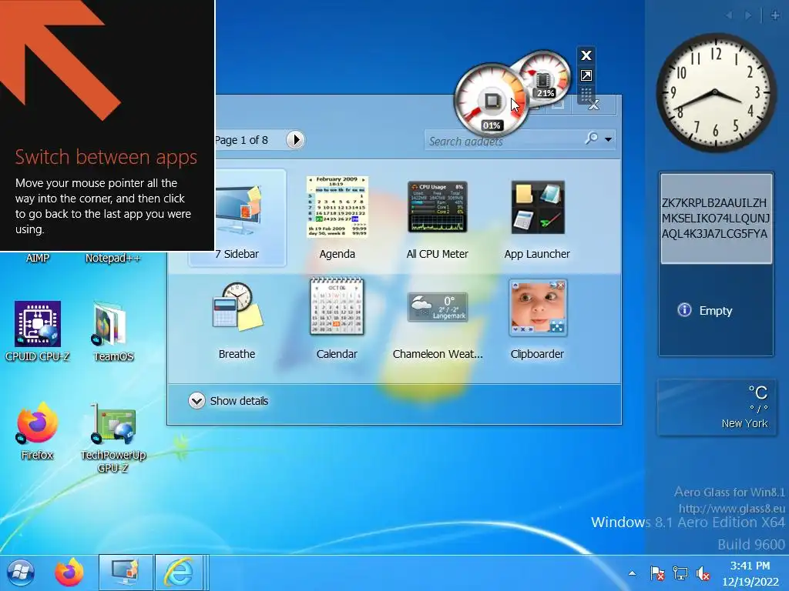Open TechPowerUp GPU-Z desktop shortcut

click(113, 438)
